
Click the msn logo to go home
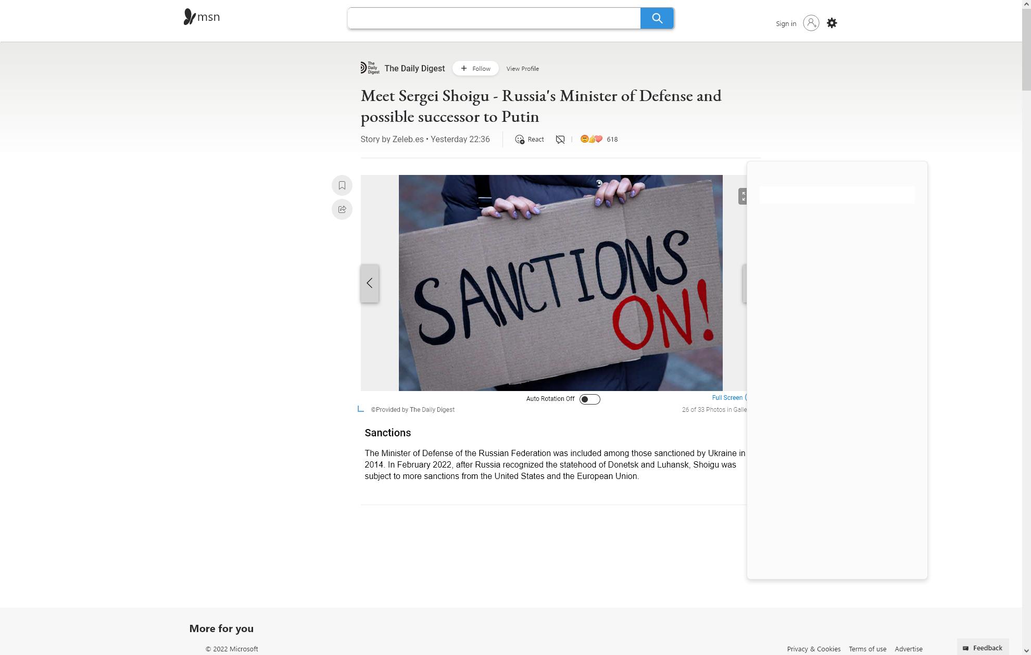pyautogui.click(x=201, y=16)
